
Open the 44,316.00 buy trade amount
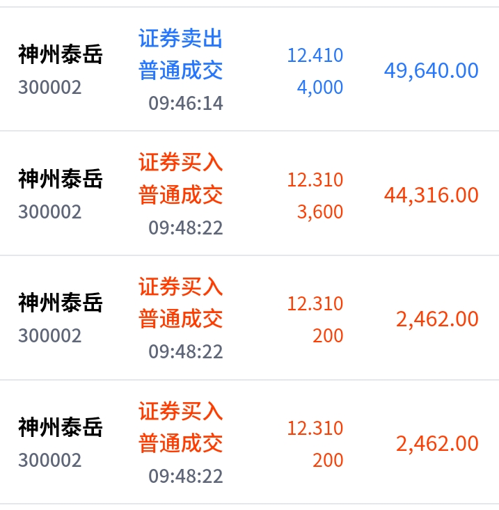point(431,196)
